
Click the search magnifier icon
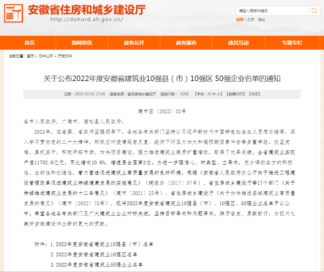coord(314,11)
